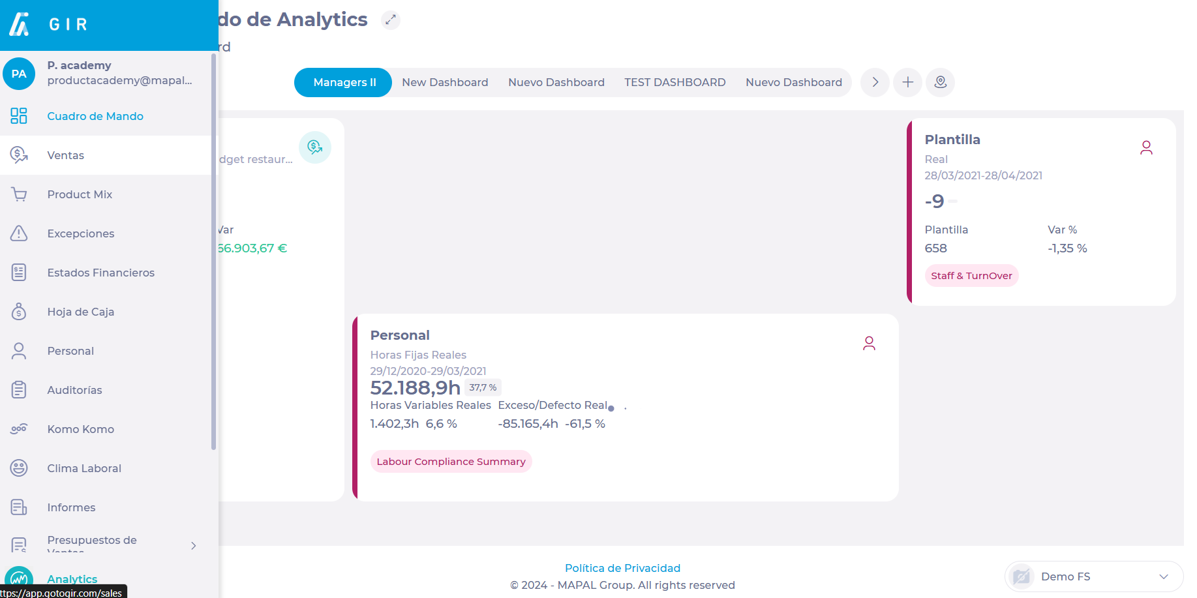The image size is (1197, 598).
Task: Click the Auditorías clipboard icon
Action: pos(19,390)
